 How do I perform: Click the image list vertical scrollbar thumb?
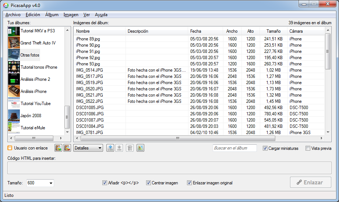click(x=328, y=51)
